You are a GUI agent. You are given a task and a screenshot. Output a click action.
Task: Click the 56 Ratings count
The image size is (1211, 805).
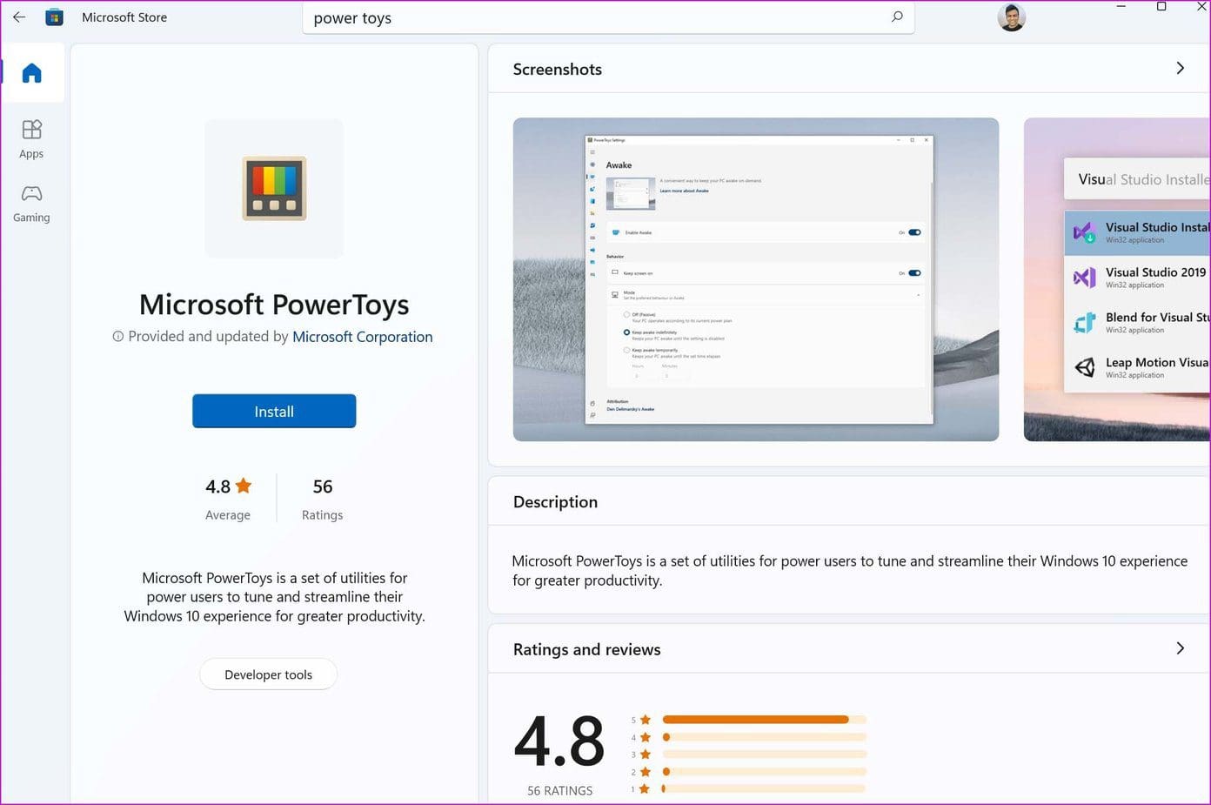[x=322, y=498]
